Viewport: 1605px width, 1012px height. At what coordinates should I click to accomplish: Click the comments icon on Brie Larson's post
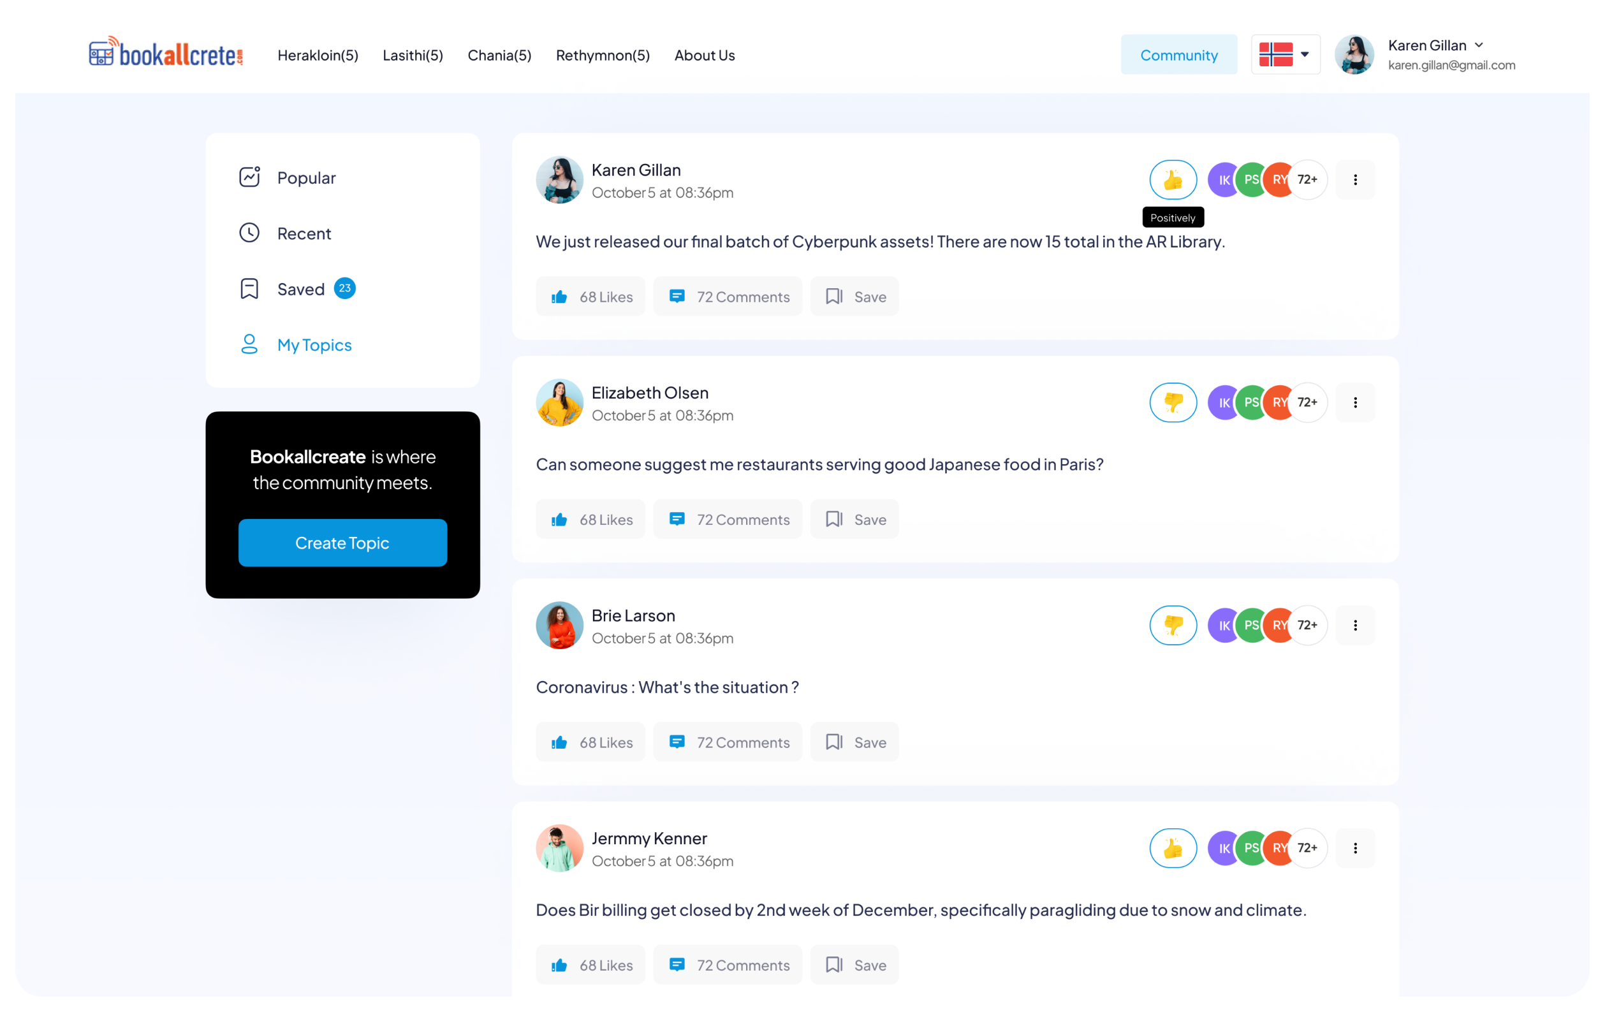coord(677,742)
